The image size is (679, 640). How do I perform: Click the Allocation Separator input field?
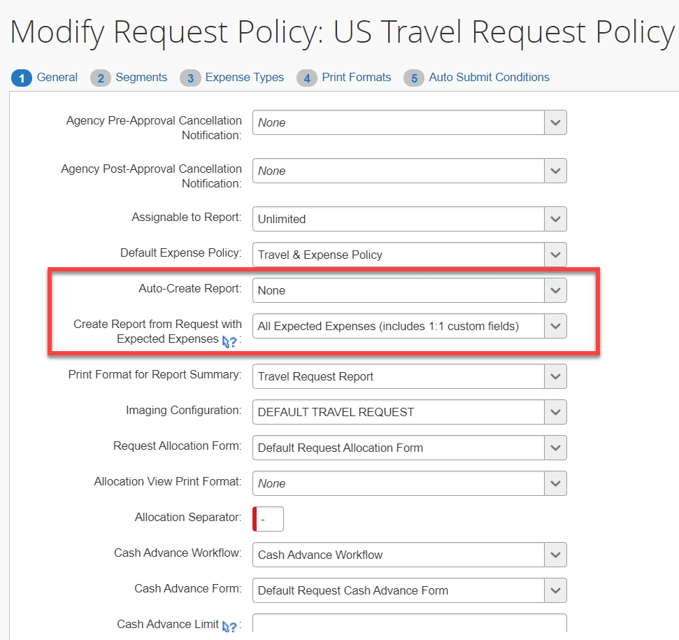[269, 519]
